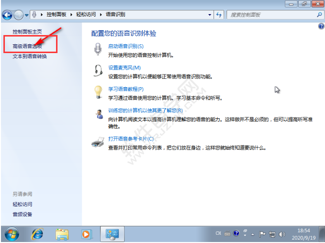
Task: Open the clock showing 18:54
Action: [x=304, y=234]
